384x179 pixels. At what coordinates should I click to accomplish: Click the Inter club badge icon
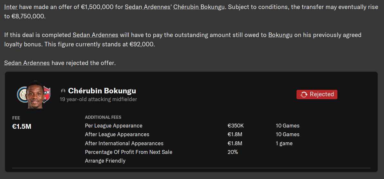click(22, 94)
